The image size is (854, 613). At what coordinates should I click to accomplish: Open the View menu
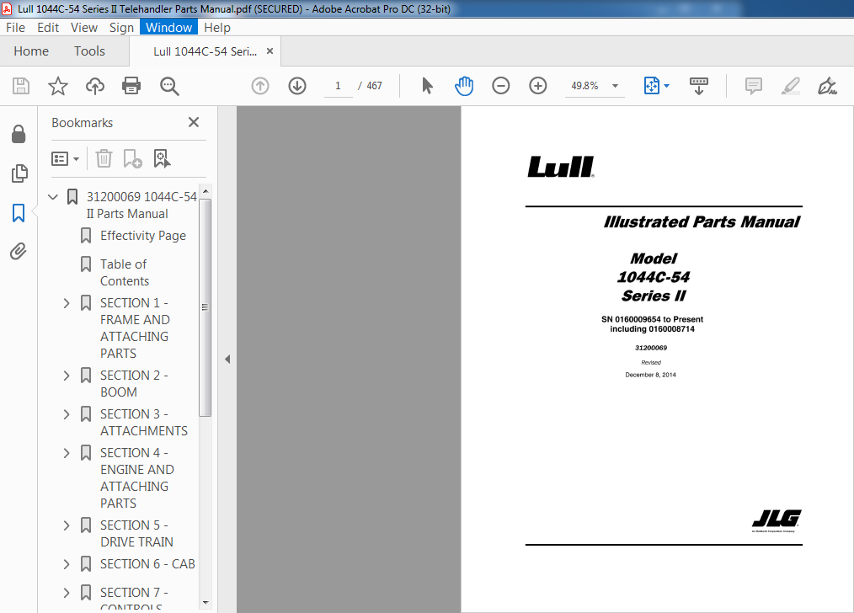pos(84,27)
